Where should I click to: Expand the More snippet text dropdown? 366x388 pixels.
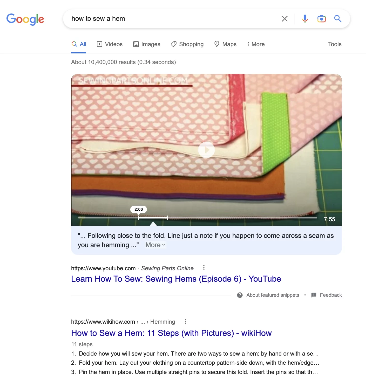point(155,245)
